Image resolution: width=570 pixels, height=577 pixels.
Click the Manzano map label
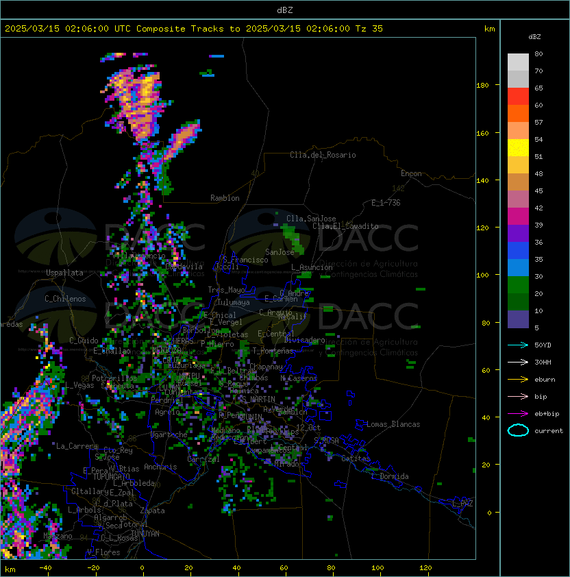pyautogui.click(x=58, y=536)
